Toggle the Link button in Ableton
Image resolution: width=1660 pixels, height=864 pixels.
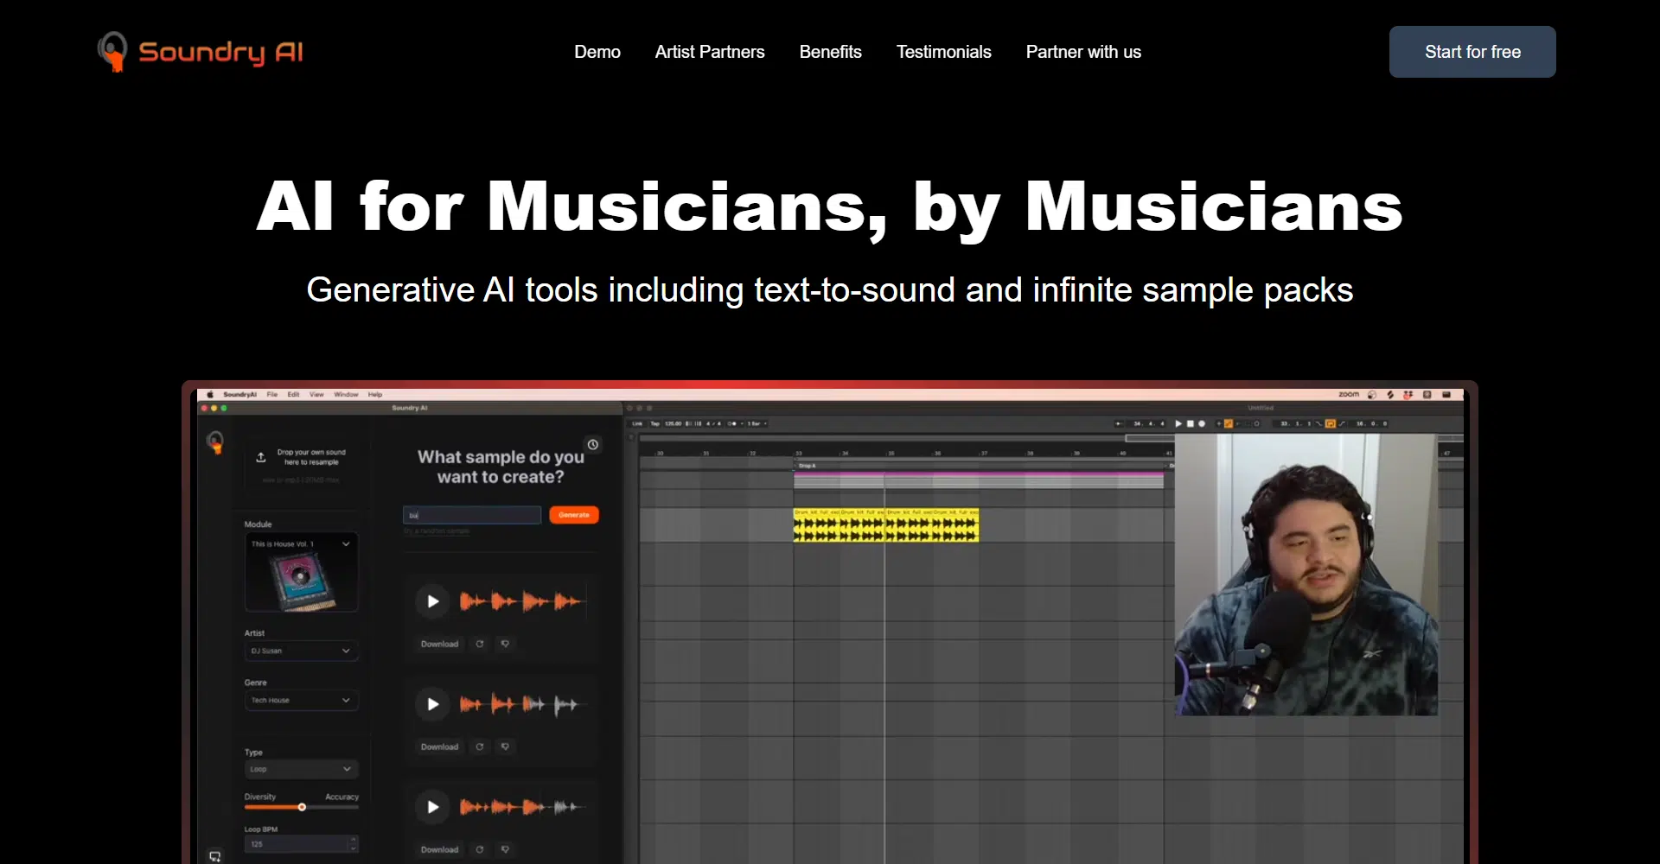coord(637,423)
